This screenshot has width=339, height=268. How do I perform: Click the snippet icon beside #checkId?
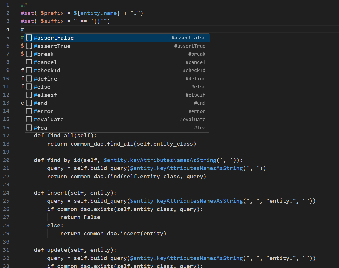[29, 71]
